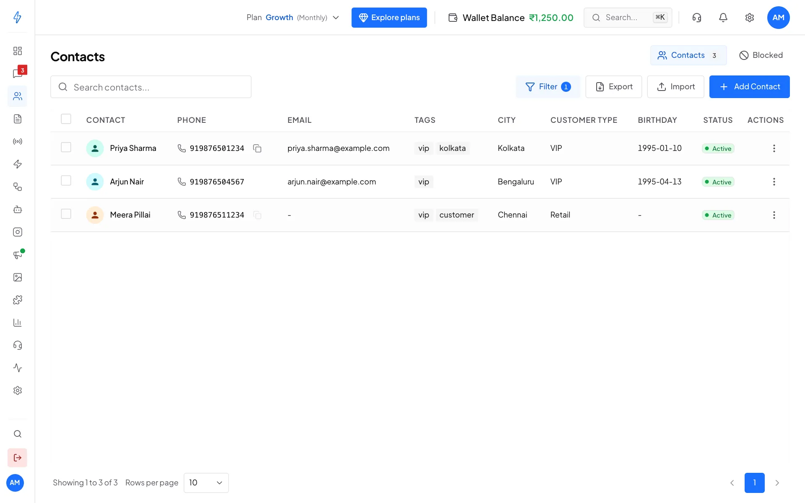This screenshot has height=503, width=805.
Task: Select the Meera Pillai row checkbox
Action: [x=66, y=214]
